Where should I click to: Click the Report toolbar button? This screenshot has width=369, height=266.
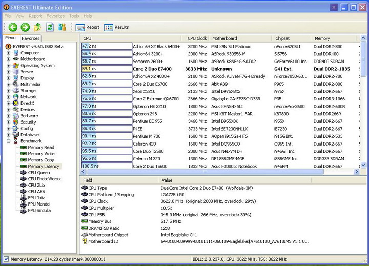[88, 27]
